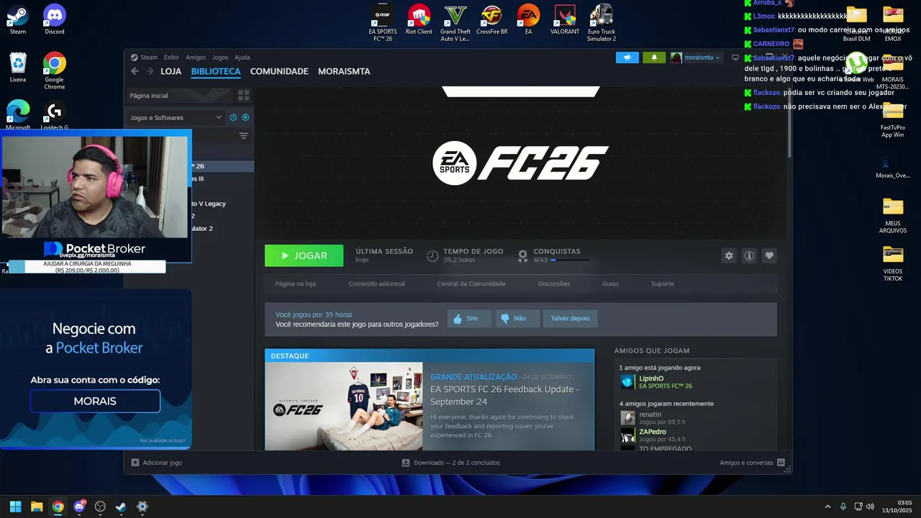Open the Ajuda menu
The height and width of the screenshot is (518, 921).
coord(242,58)
